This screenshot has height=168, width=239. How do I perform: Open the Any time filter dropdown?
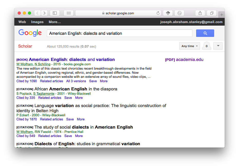pyautogui.click(x=190, y=46)
